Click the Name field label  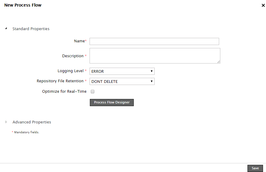(79, 41)
